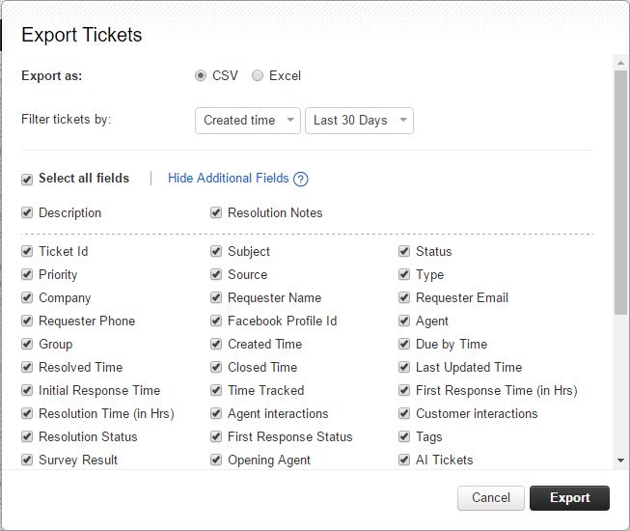The height and width of the screenshot is (531, 630).
Task: Uncheck the Facebook Profile Id field
Action: click(216, 321)
